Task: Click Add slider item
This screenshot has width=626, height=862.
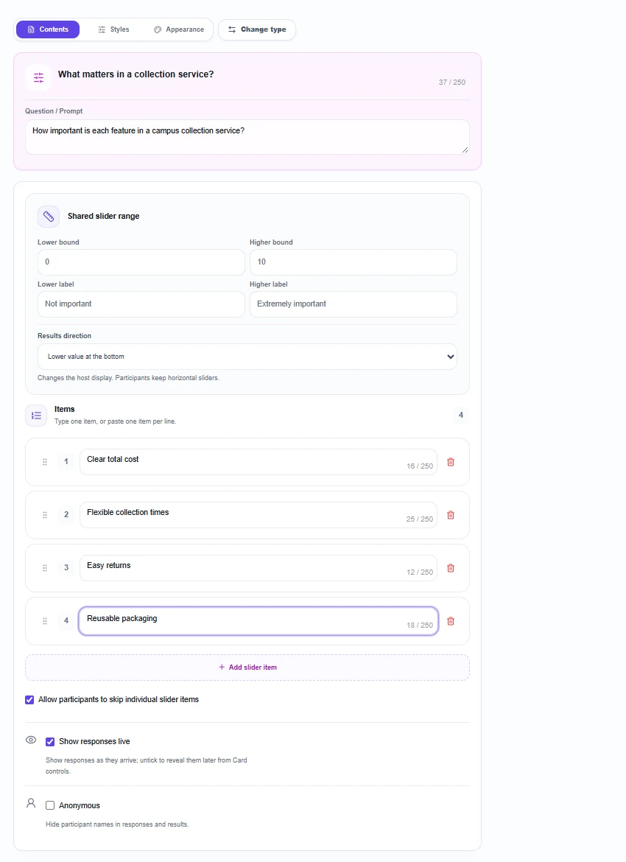Action: pyautogui.click(x=247, y=667)
